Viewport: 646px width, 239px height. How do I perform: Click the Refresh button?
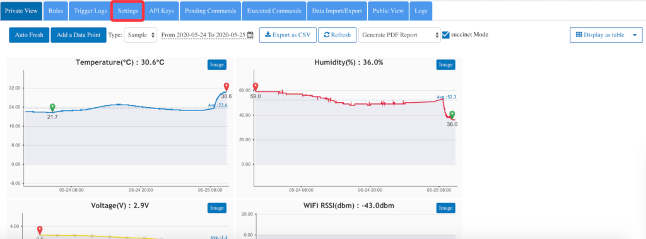click(x=337, y=35)
